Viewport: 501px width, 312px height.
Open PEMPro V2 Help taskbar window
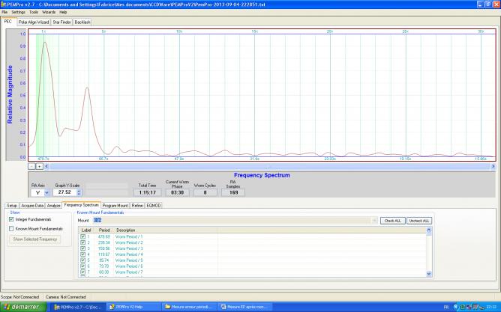coord(133,307)
